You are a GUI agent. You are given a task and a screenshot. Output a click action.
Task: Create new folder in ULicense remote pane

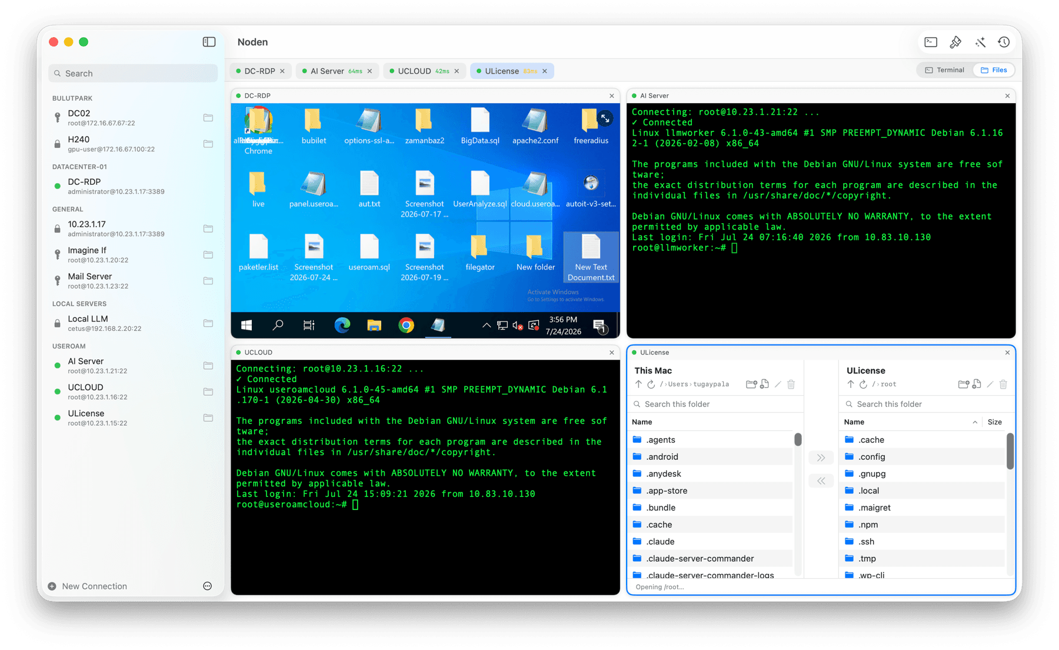[963, 384]
